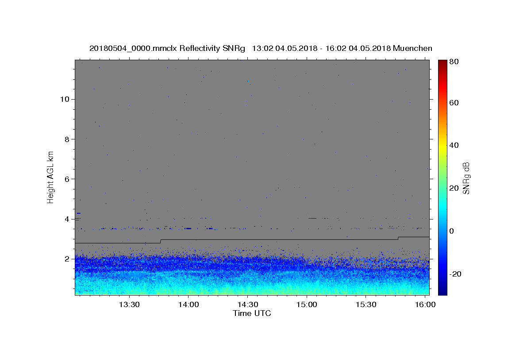This screenshot has height=354, width=531.
Task: Click the black stepped line near 3 km
Action: [279, 240]
